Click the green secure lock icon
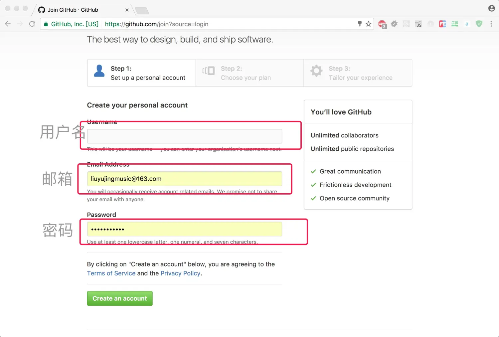 coord(46,24)
